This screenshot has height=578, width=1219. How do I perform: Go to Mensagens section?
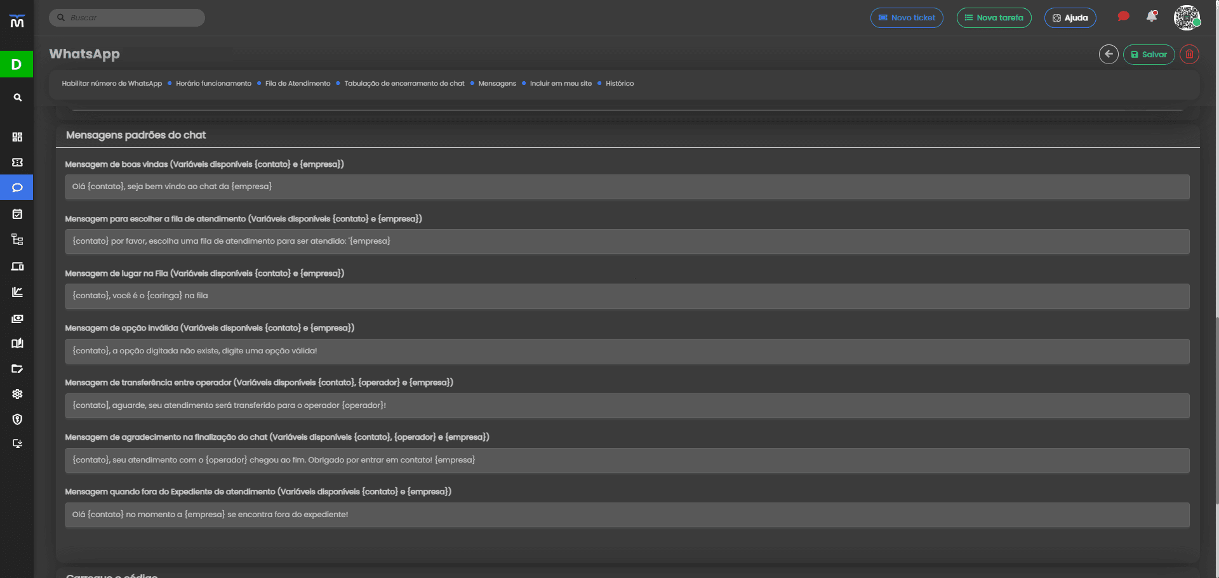[x=497, y=84]
